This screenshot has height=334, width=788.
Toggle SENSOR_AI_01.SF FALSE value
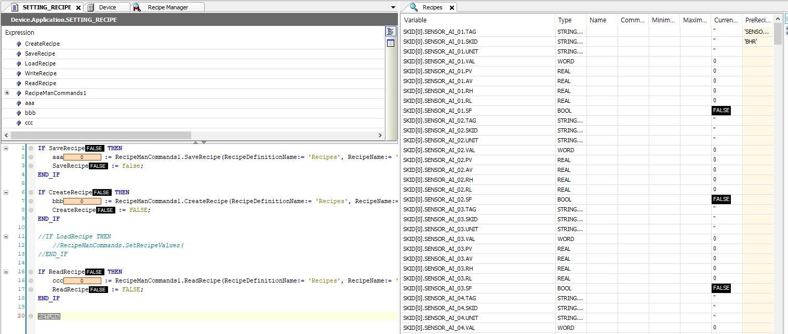click(x=721, y=110)
